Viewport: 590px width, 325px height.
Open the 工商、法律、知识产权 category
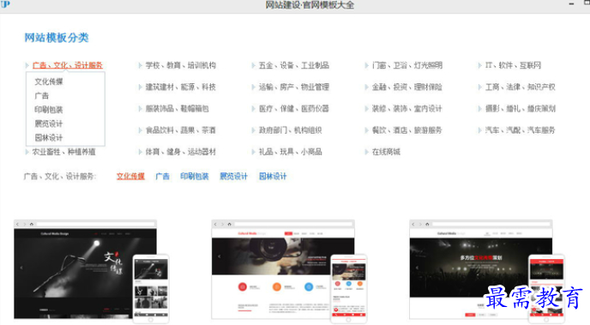tap(521, 87)
